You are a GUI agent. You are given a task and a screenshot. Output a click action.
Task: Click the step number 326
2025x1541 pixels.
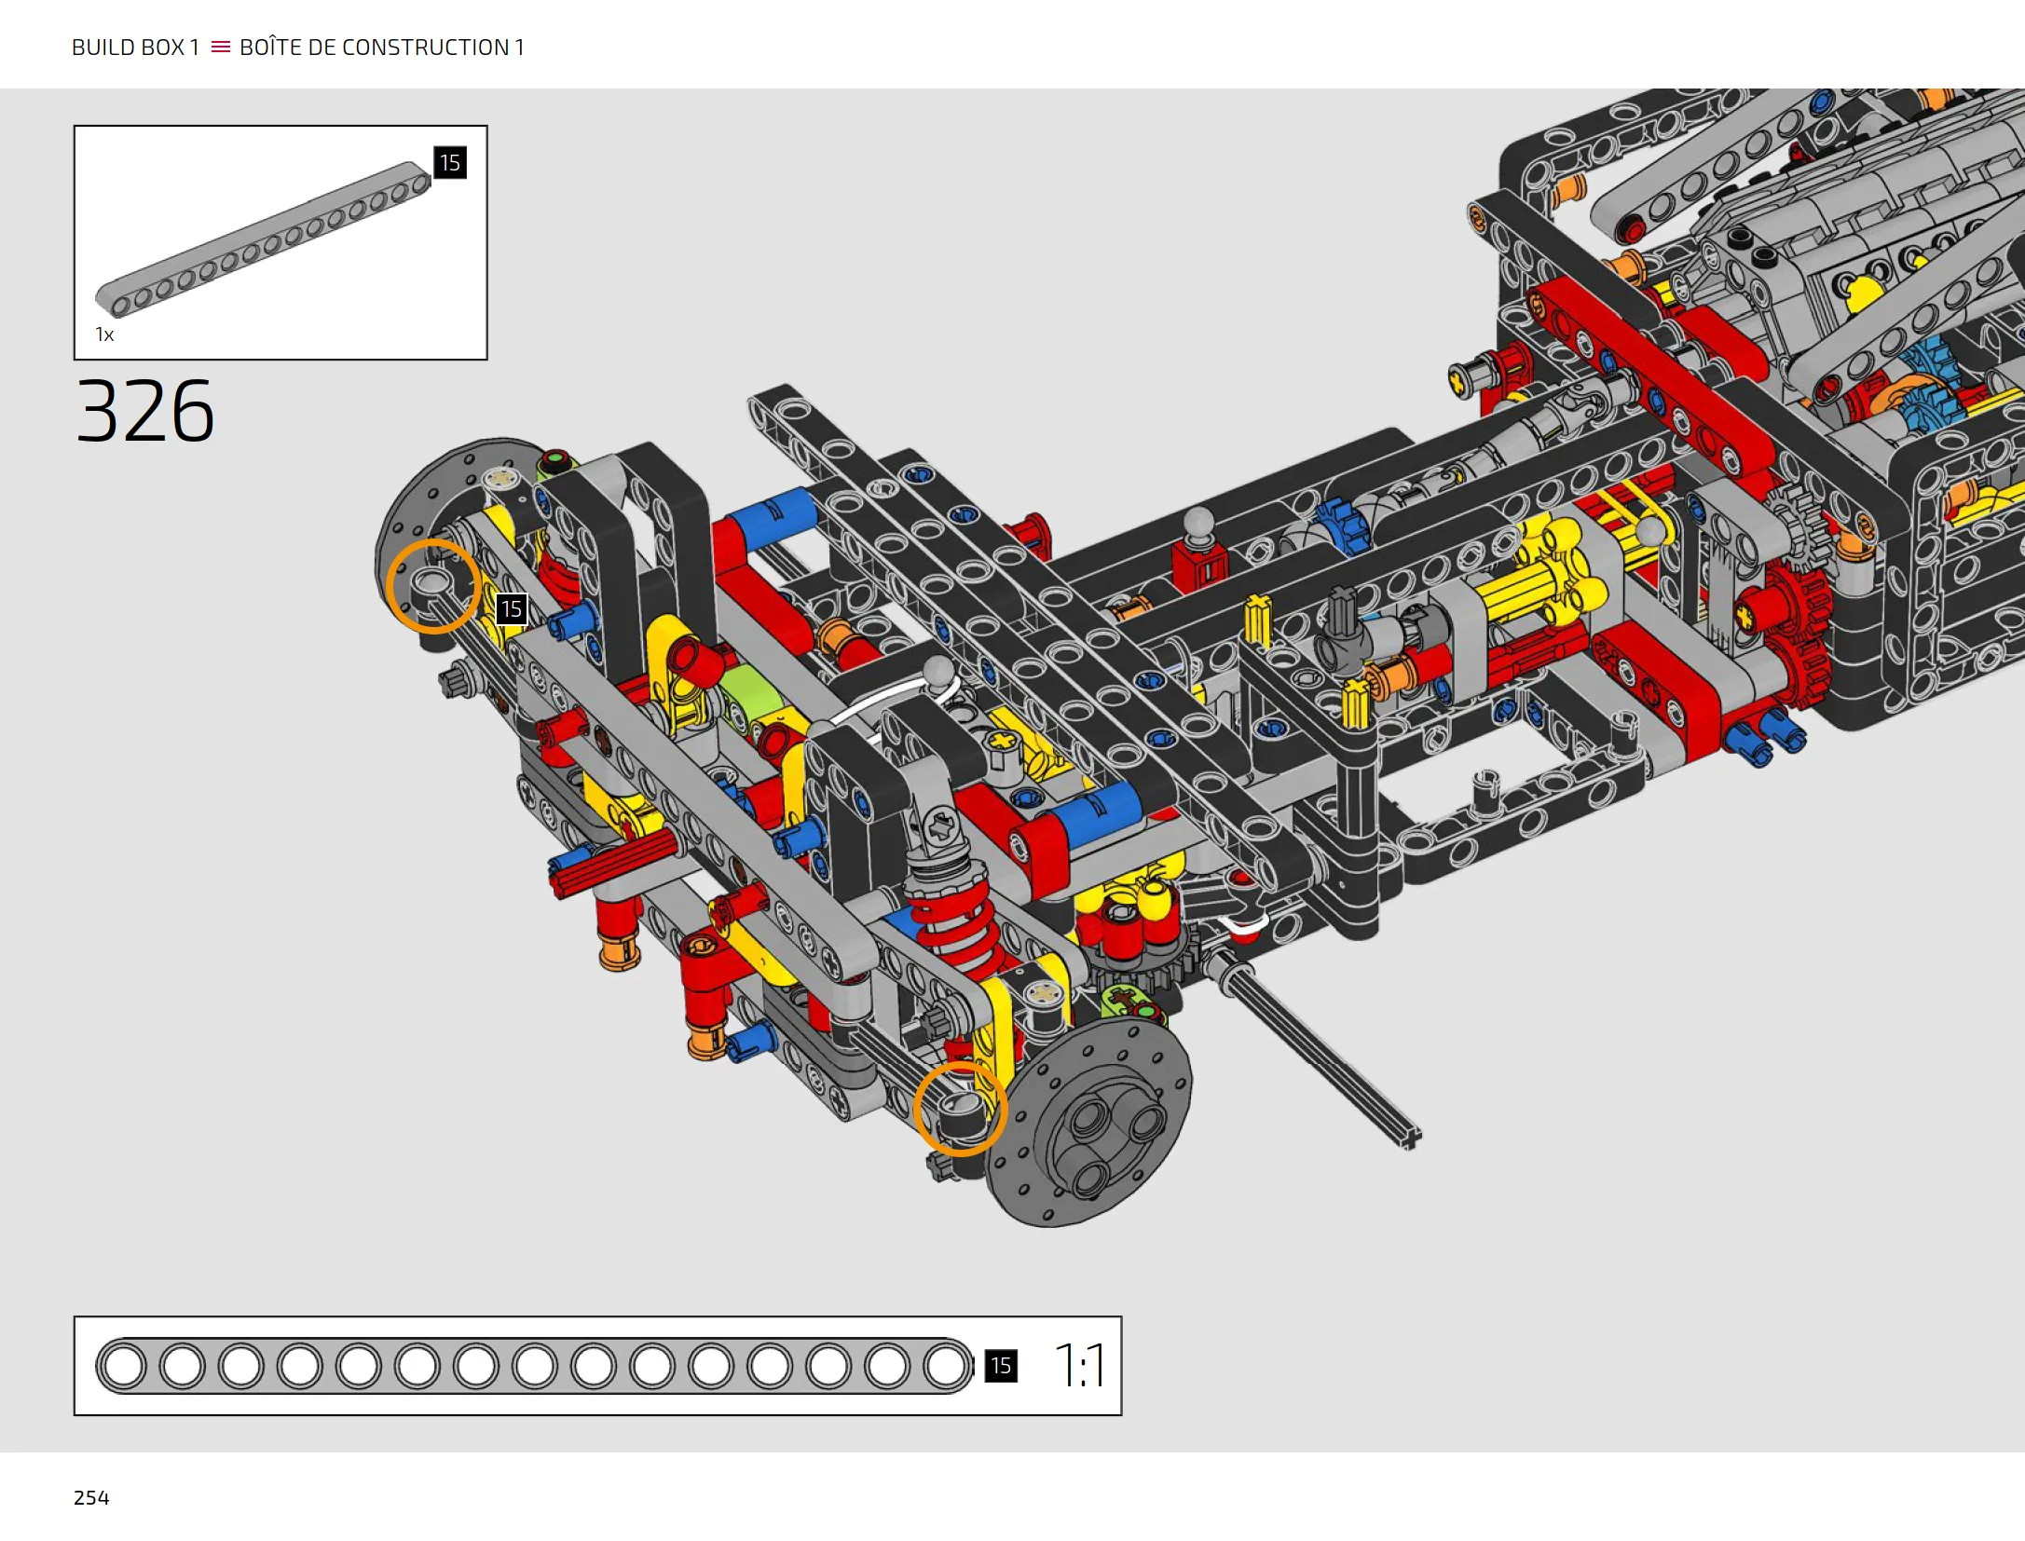[145, 411]
